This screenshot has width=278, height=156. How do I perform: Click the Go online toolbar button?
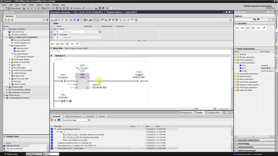point(76,8)
